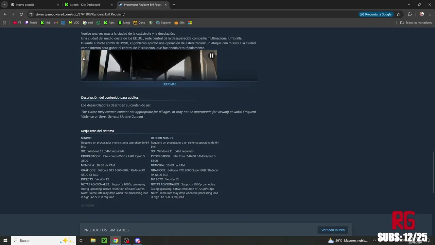Click Ver toda la lista button
This screenshot has height=245, width=435.
(333, 230)
